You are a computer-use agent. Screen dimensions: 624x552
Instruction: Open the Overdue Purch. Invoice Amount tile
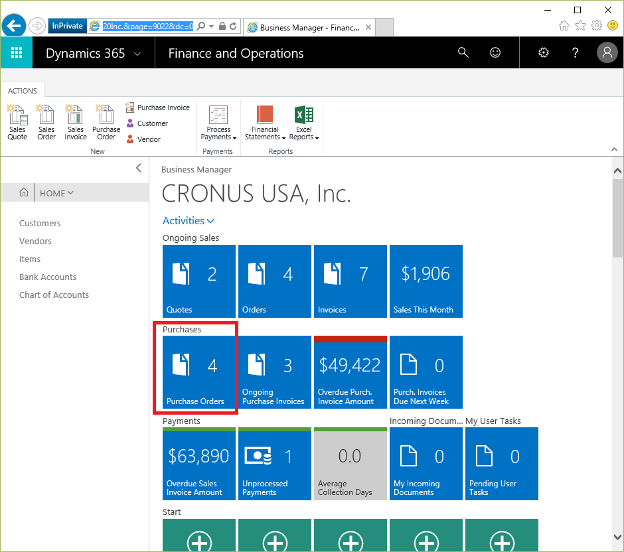tap(351, 372)
